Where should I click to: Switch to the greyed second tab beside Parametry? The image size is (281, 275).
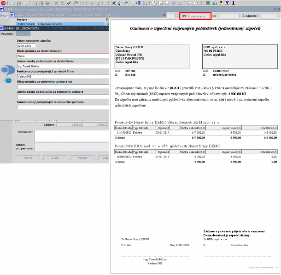[23, 34]
